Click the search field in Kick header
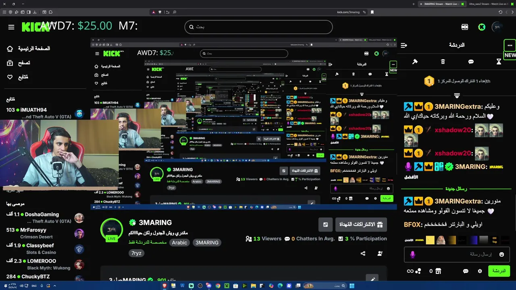Viewport: 516px width, 290px height. pos(258,27)
